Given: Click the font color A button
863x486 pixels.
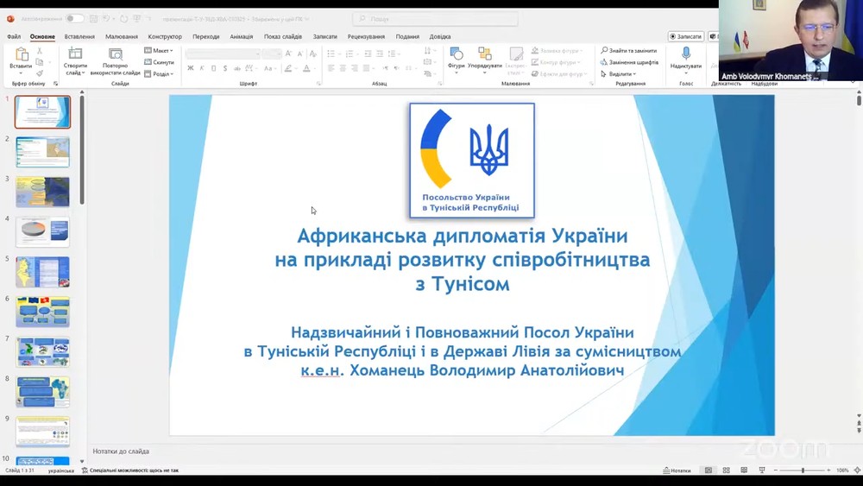Looking at the screenshot, I should [x=306, y=68].
